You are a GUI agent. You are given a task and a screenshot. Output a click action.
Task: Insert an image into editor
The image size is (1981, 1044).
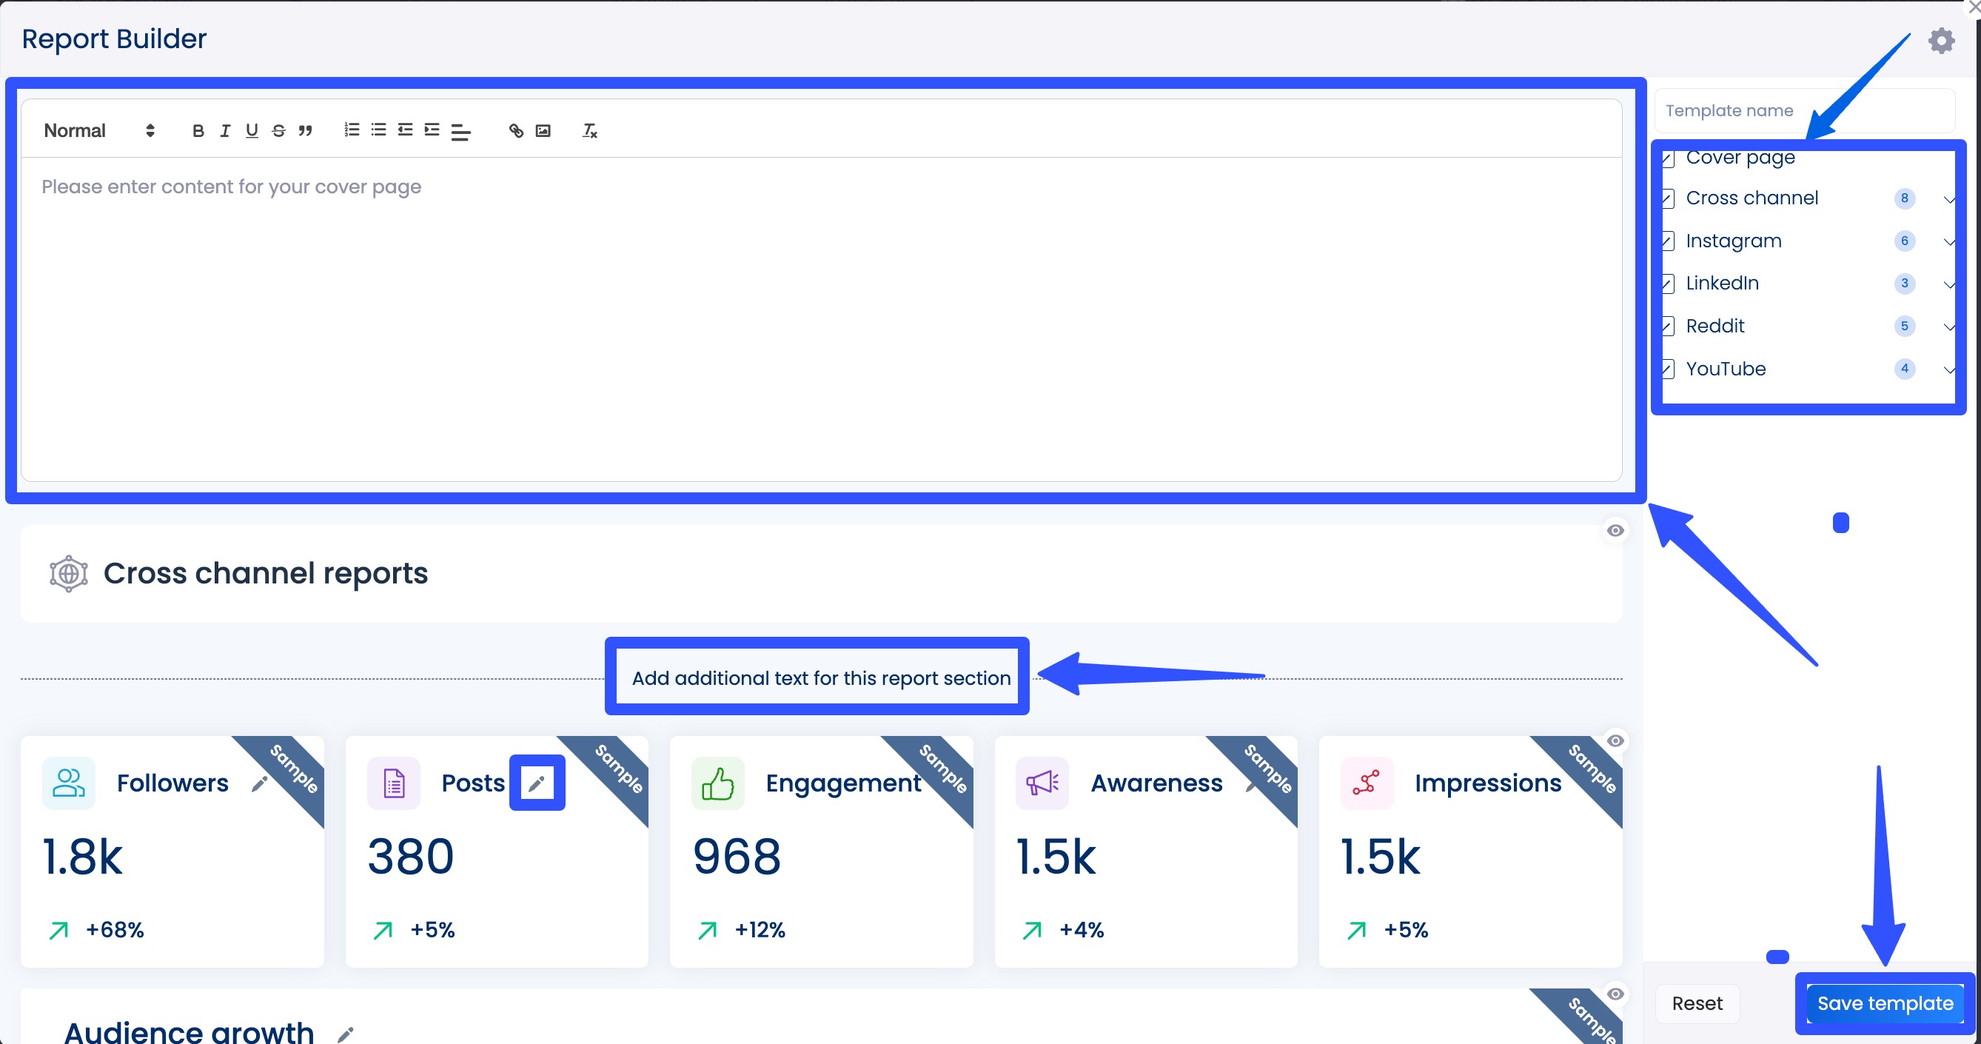pos(543,131)
